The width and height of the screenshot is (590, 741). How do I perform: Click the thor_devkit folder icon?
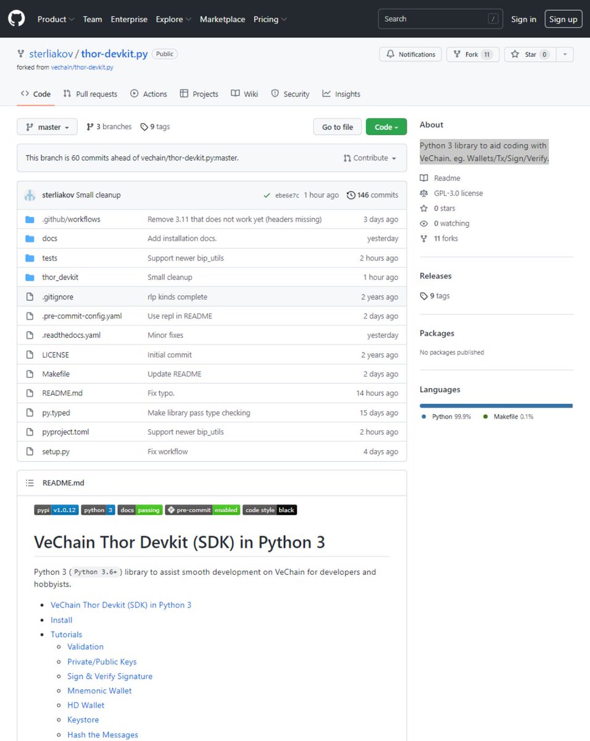click(30, 277)
